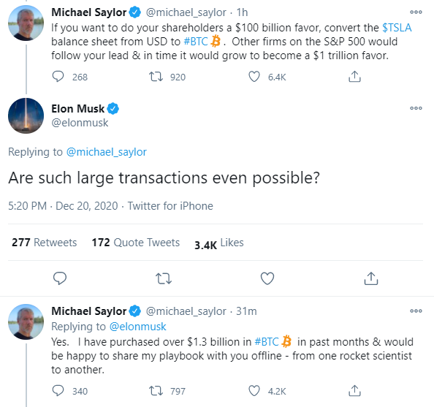434x407 pixels.
Task: View the 3.4K Likes list
Action: [219, 243]
